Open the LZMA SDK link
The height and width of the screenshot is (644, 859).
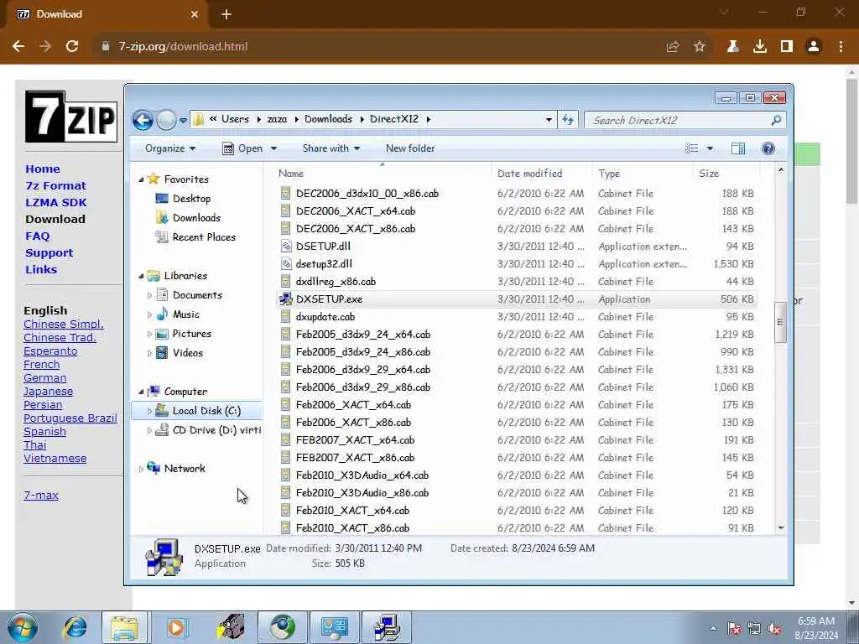click(x=56, y=203)
